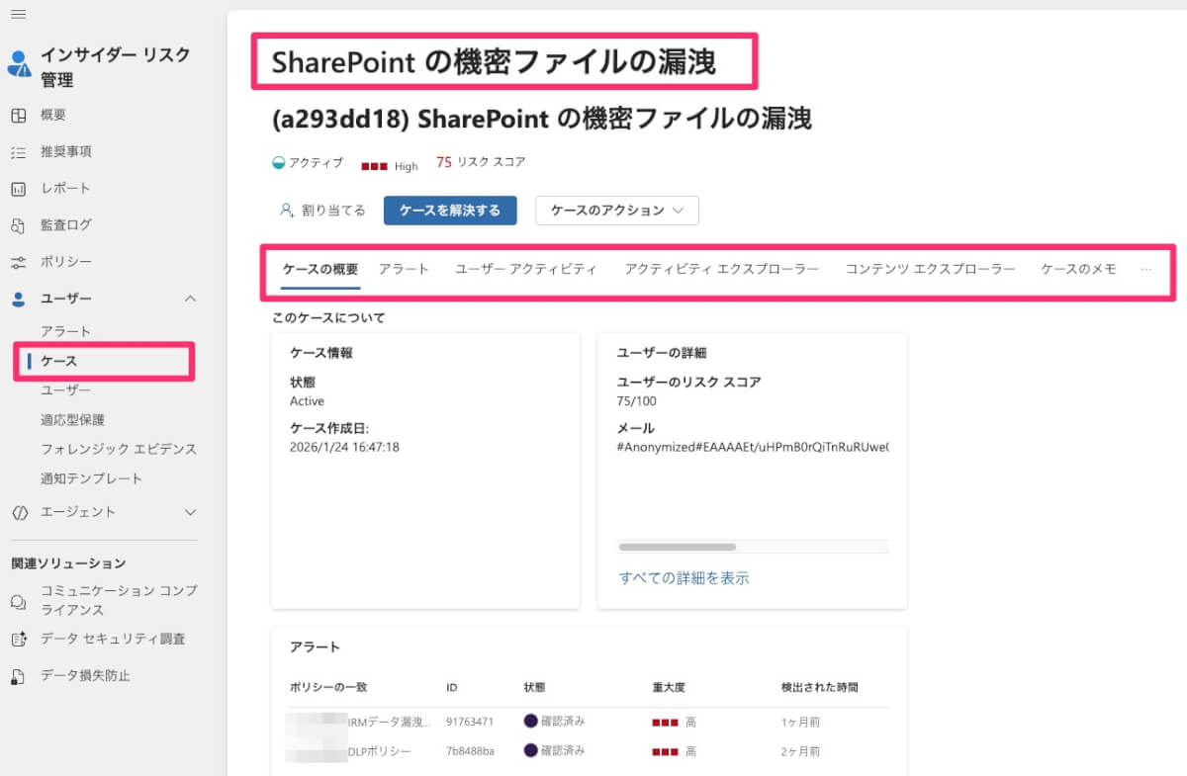The height and width of the screenshot is (776, 1187).
Task: Select the ユーザー sub-item in sidebar
Action: (x=65, y=390)
